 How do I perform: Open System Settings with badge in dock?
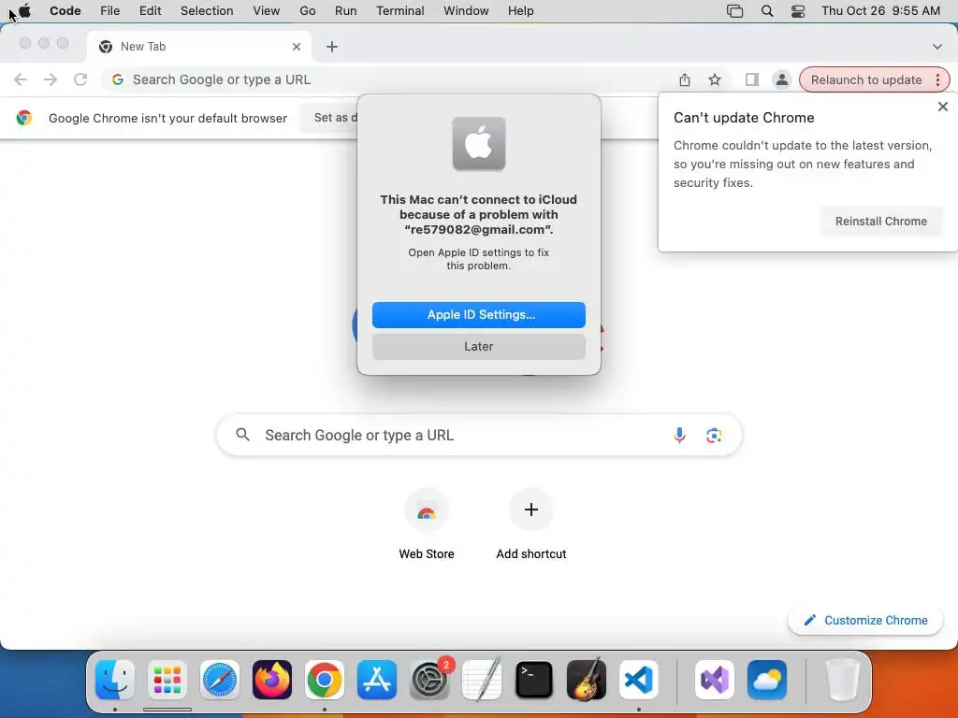[429, 680]
